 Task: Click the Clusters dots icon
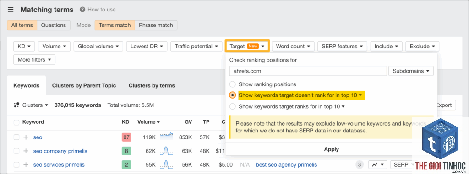coord(17,105)
